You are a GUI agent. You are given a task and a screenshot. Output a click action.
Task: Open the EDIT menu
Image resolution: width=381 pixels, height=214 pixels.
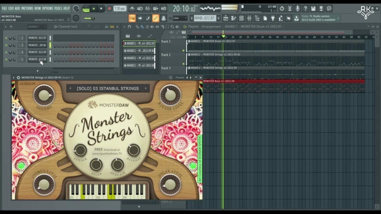[x=11, y=8]
